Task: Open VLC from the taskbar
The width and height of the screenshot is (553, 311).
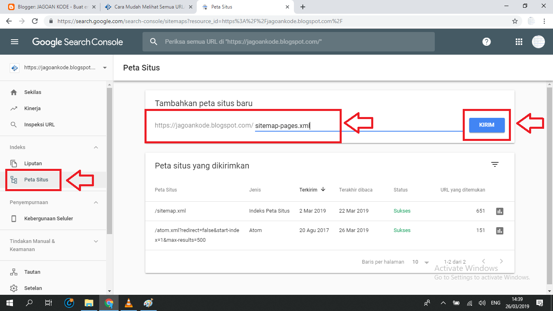Action: (x=128, y=303)
